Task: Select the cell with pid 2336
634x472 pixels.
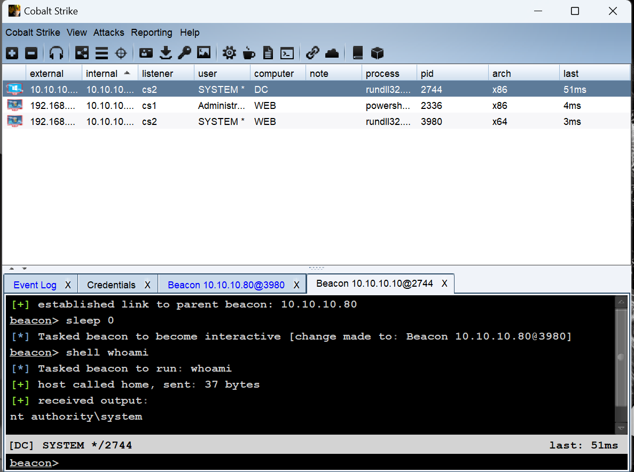Action: [452, 106]
